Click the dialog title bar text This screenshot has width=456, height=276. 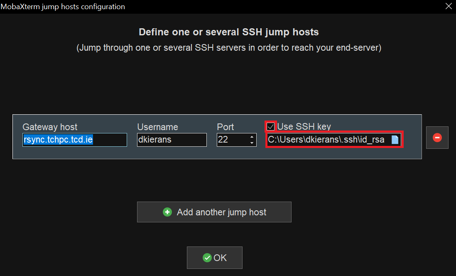pyautogui.click(x=63, y=6)
